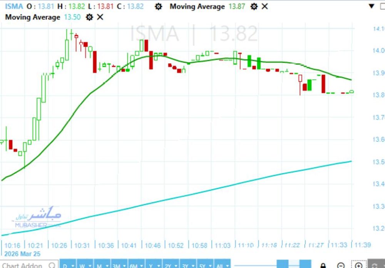Screen dimensions: 385x268
Task: Click the search icon in Chart Addon
Action: (x=52, y=265)
